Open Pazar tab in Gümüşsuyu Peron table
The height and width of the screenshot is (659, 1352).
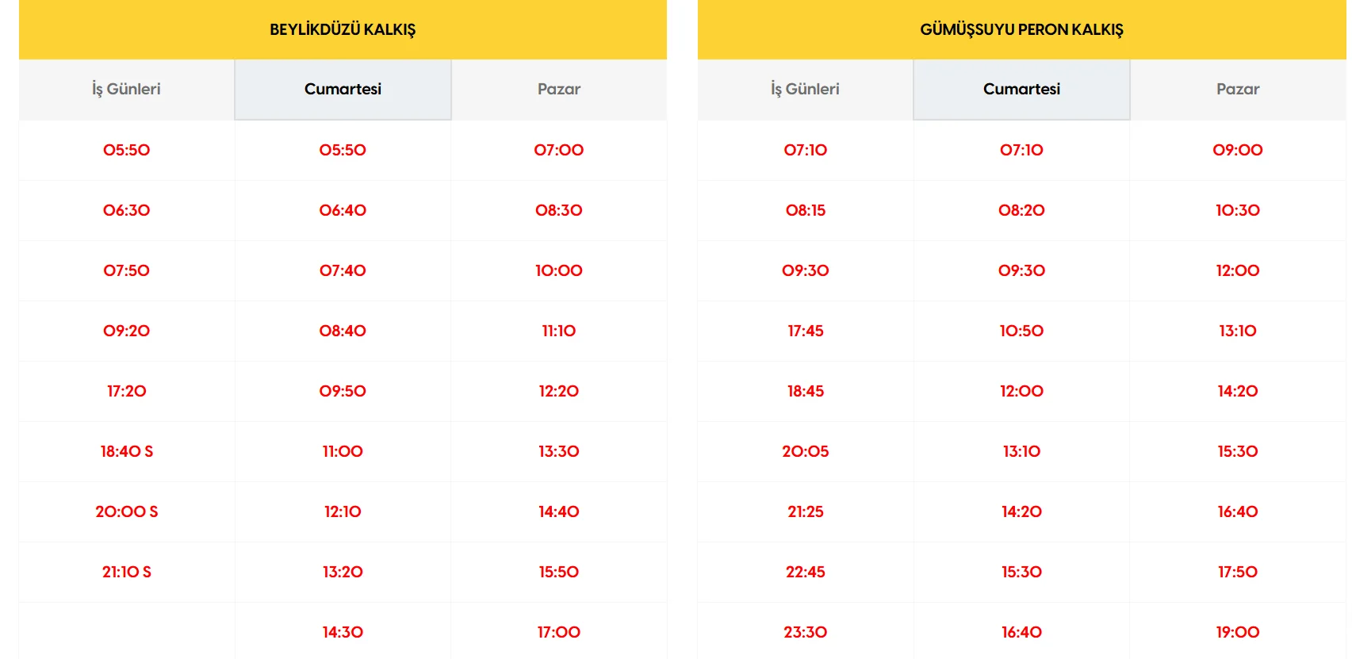click(x=1238, y=90)
